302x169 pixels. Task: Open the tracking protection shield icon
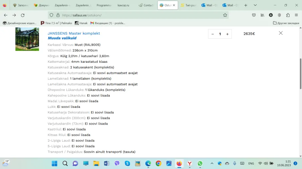pyautogui.click(x=51, y=15)
